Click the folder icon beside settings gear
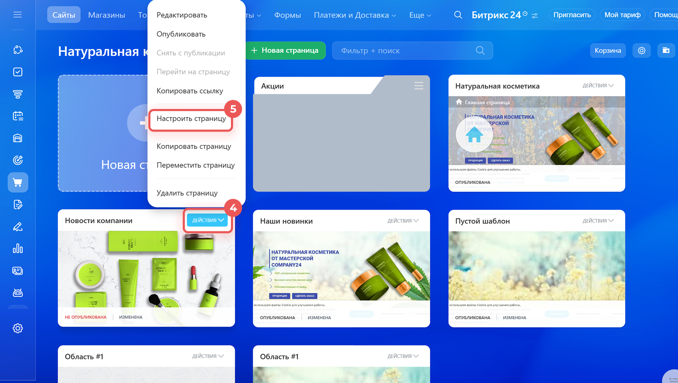The image size is (678, 383). click(x=666, y=50)
